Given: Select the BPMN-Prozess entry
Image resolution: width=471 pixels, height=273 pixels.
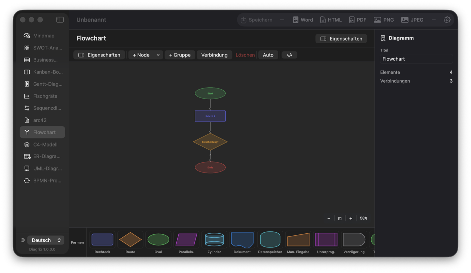Looking at the screenshot, I should click(x=42, y=181).
